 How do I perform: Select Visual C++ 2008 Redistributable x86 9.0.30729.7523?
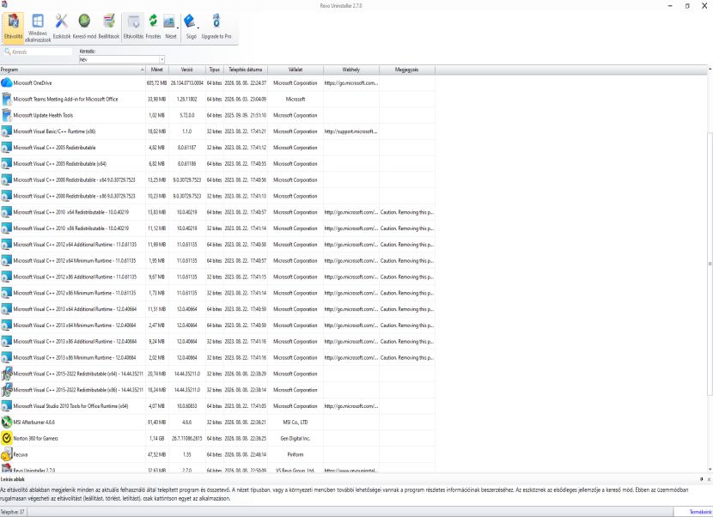click(x=217, y=196)
